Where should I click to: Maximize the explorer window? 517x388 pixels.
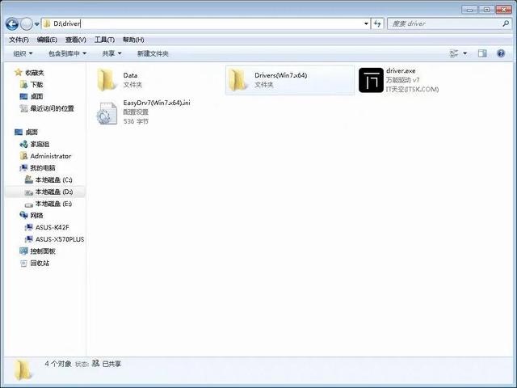pyautogui.click(x=486, y=10)
